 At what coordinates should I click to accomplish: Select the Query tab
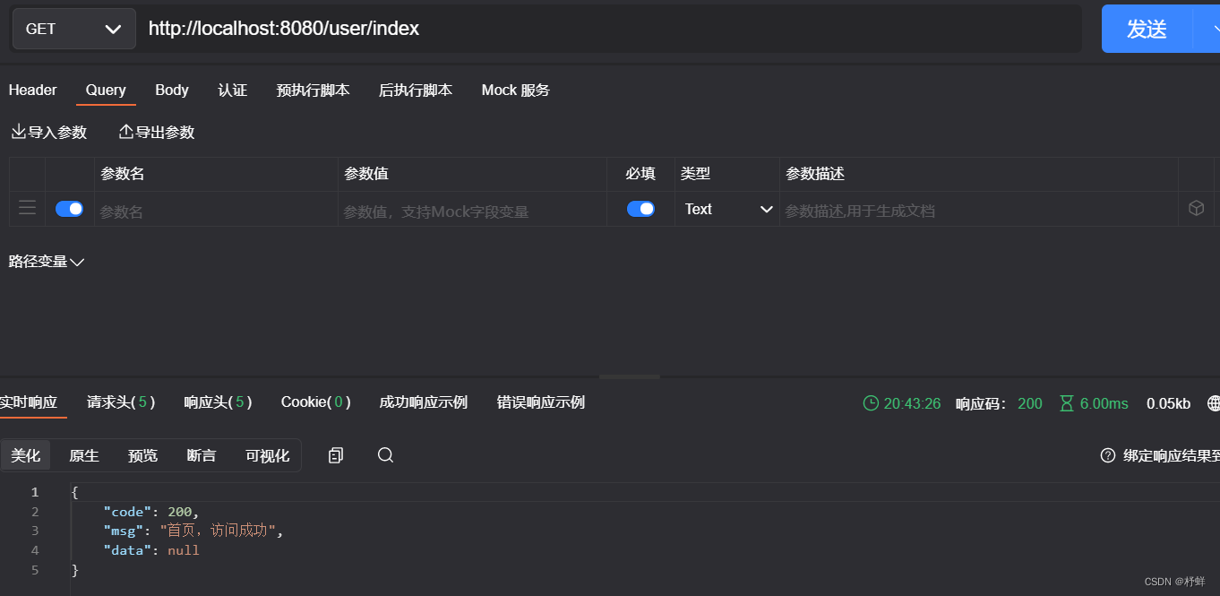(106, 91)
